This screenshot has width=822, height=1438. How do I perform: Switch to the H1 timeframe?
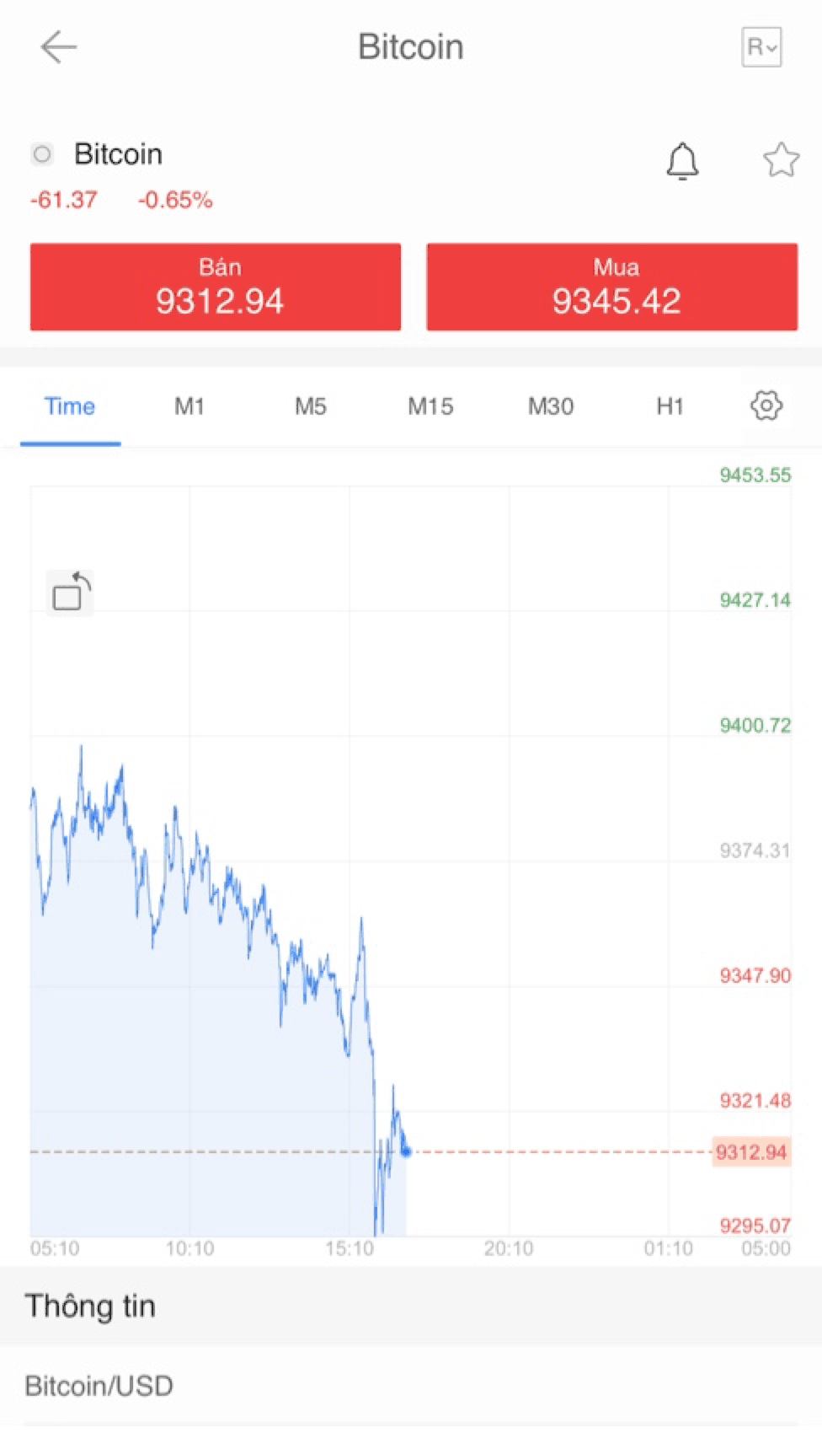[x=670, y=406]
